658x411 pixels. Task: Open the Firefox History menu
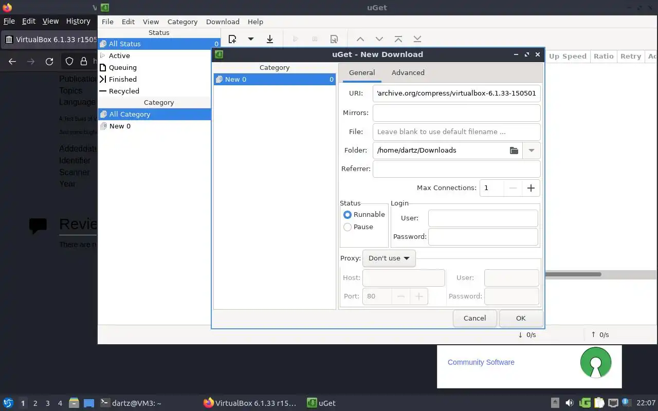click(78, 21)
